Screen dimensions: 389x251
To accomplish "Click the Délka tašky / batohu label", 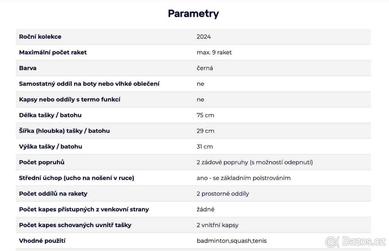I will 50,115.
